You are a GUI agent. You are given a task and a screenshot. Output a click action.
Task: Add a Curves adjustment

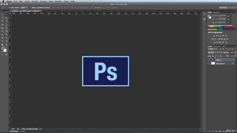click(x=220, y=36)
